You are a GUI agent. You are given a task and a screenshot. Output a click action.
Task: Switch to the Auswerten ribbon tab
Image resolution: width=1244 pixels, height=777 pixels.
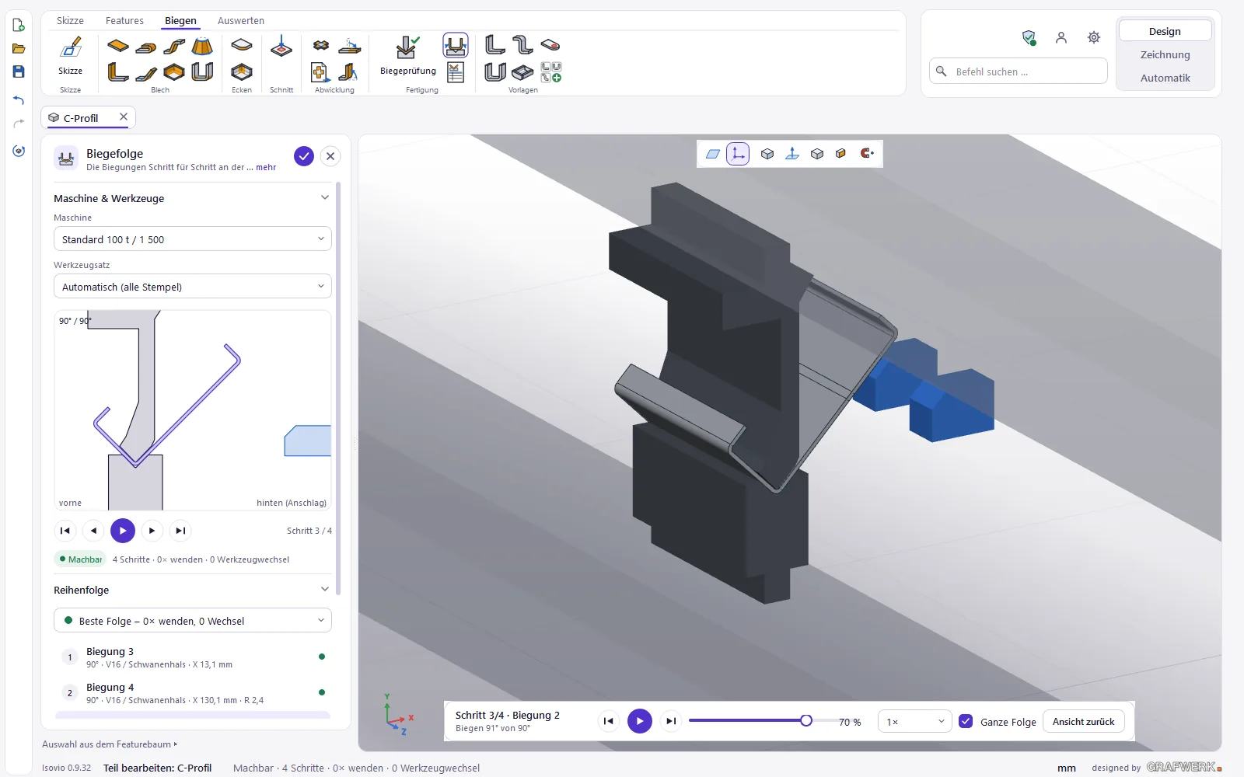241,21
